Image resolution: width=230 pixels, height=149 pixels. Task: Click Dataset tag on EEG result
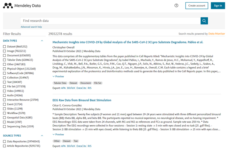point(67,141)
